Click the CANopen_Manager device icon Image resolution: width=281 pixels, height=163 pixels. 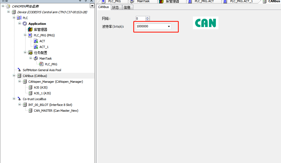(25, 82)
